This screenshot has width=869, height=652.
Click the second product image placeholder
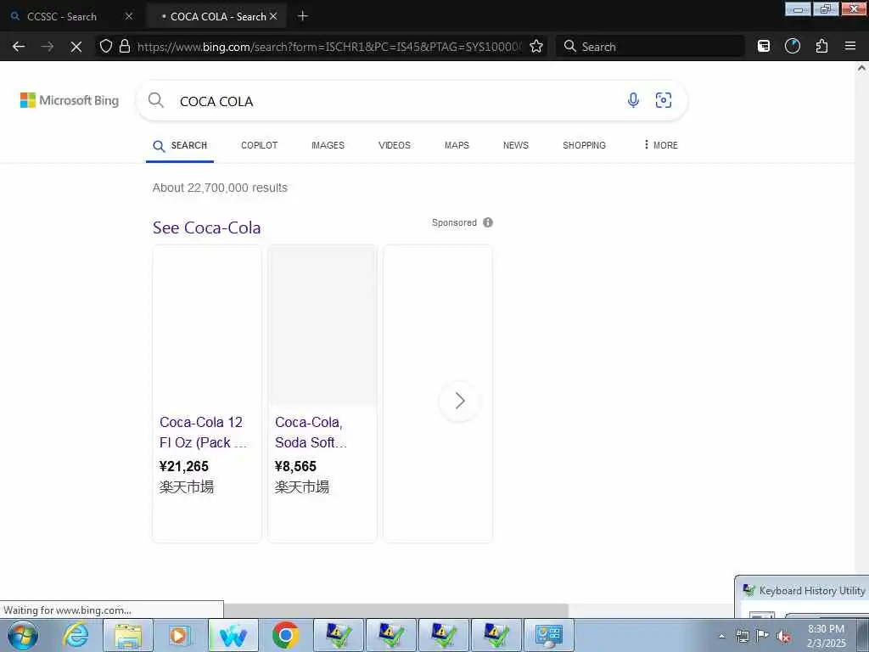pos(322,326)
